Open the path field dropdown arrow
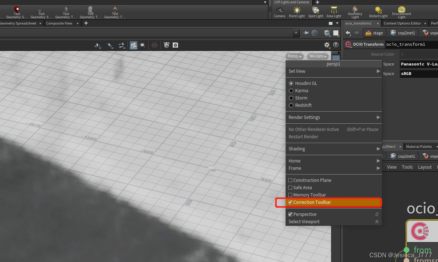The image size is (438, 262). click(296, 33)
